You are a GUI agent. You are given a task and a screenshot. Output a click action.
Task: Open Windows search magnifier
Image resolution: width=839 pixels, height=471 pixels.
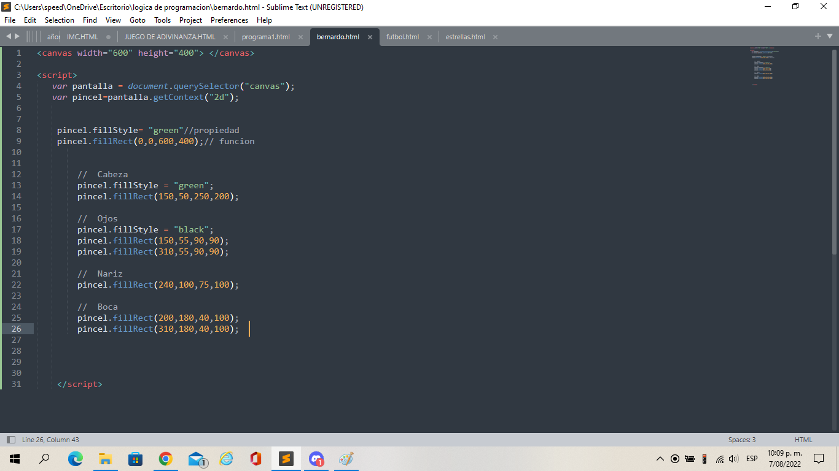point(44,459)
